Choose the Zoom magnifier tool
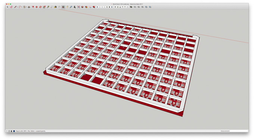254x140 pixels. pyautogui.click(x=71, y=7)
